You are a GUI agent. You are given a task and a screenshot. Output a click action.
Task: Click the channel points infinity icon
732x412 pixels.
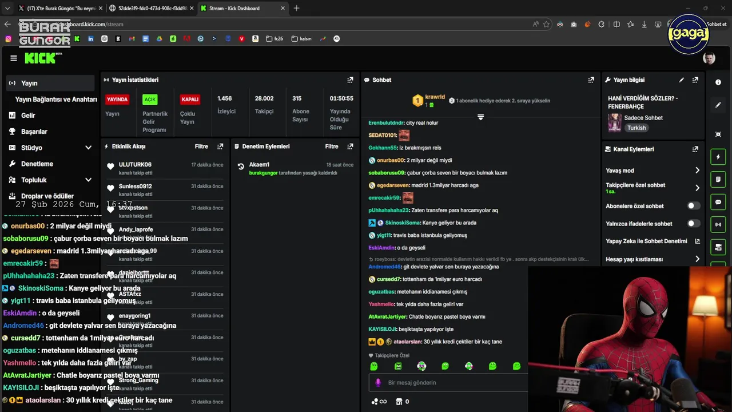point(379,402)
